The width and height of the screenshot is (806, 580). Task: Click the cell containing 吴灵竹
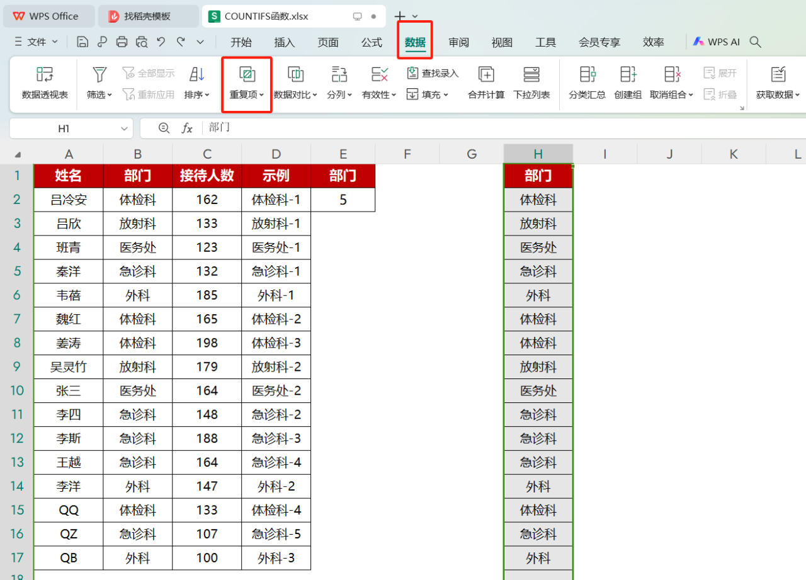[x=69, y=367]
